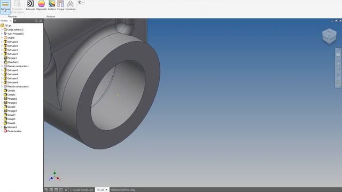Click the ViewCube in the viewport

click(x=329, y=36)
